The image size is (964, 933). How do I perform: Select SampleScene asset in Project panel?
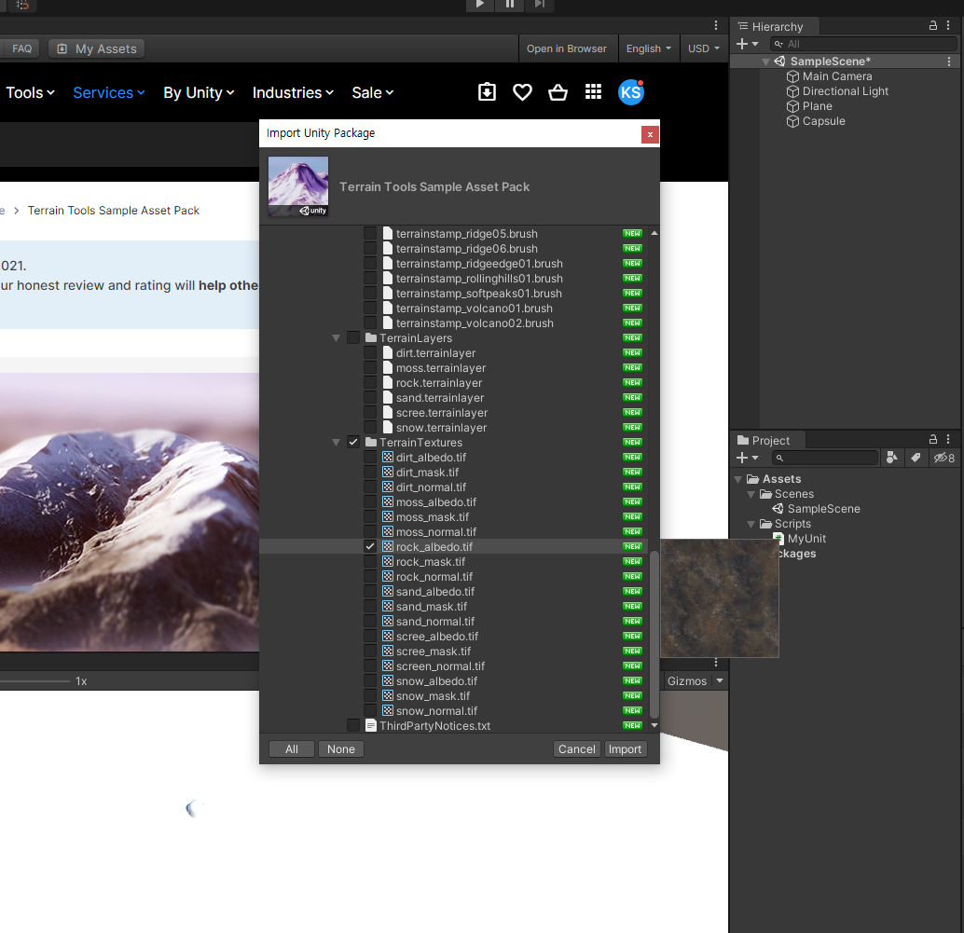point(823,508)
